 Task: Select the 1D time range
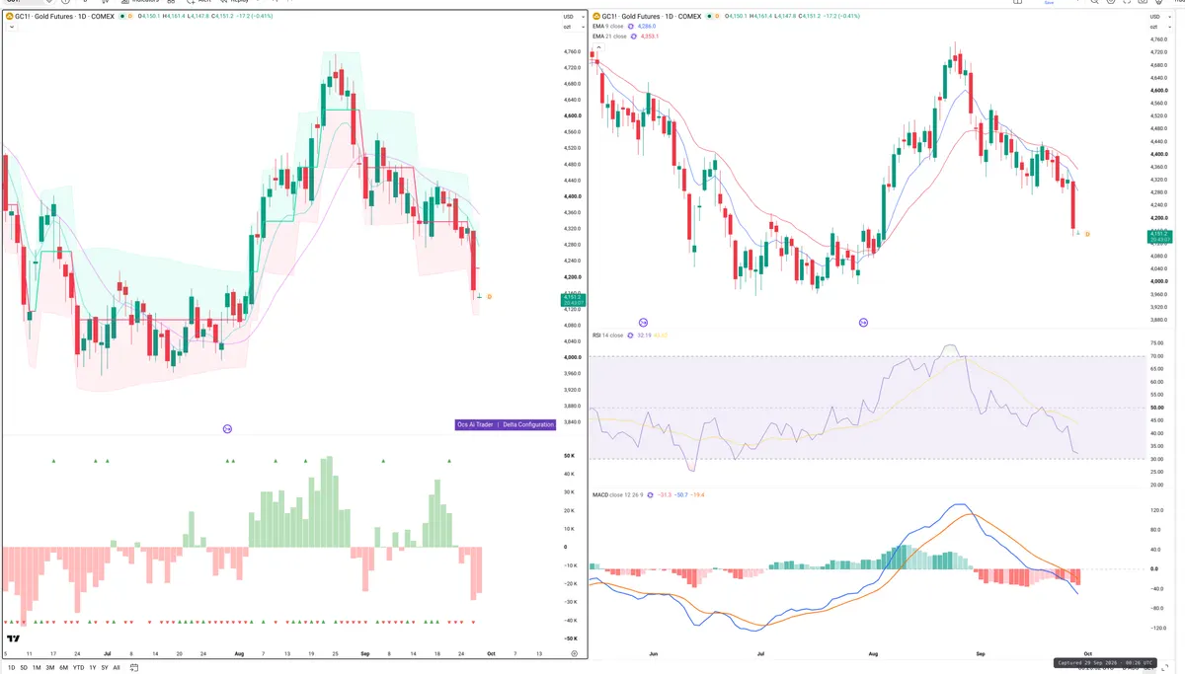[11, 668]
